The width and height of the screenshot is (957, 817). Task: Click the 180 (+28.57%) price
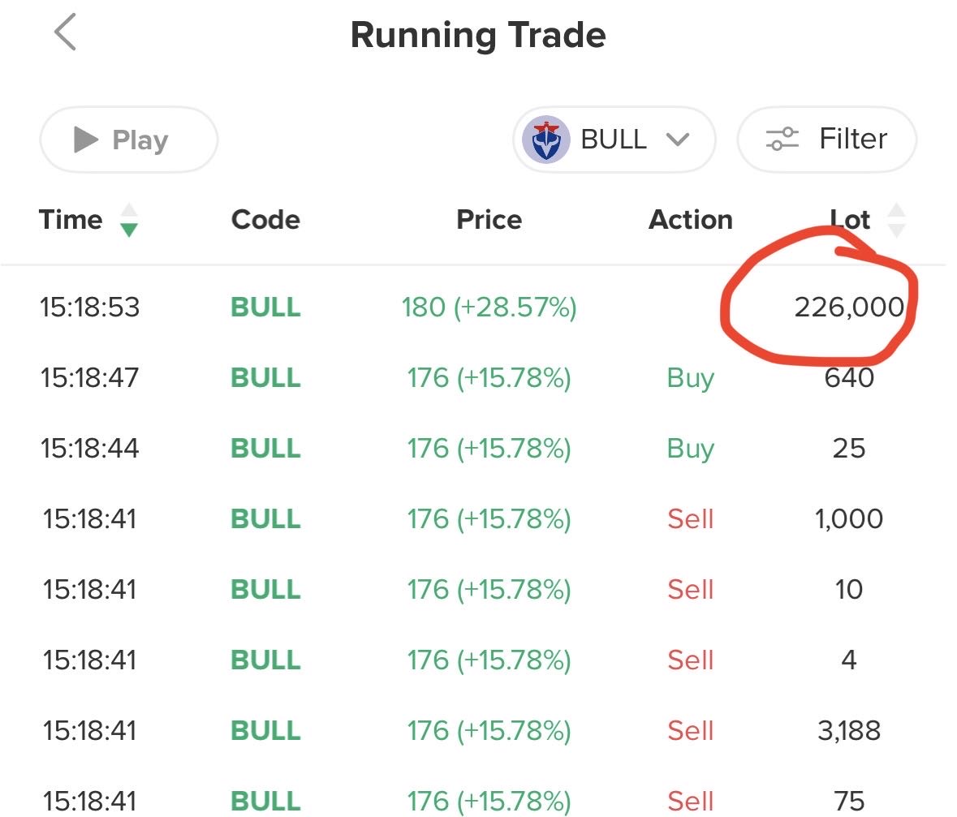489,307
